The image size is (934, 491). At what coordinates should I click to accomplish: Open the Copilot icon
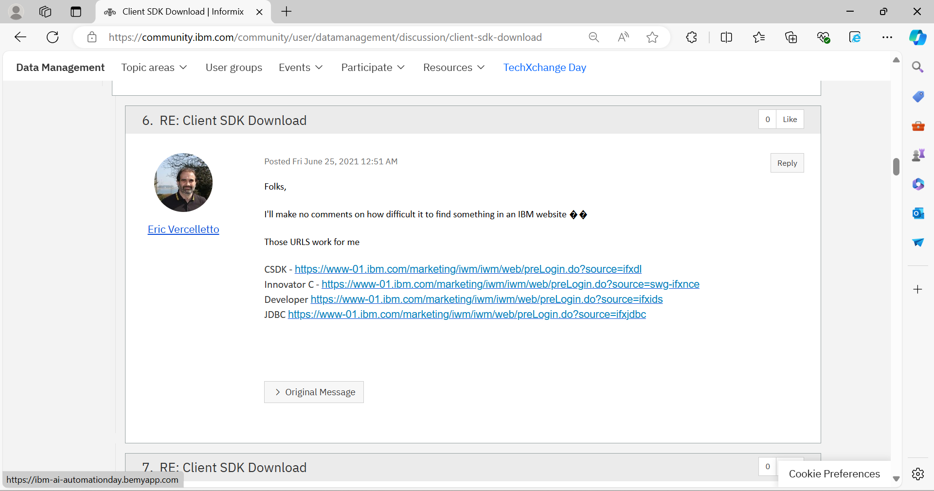(918, 37)
